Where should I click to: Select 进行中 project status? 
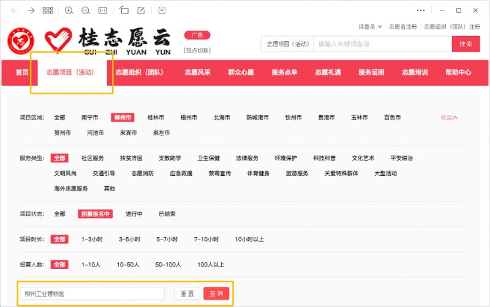click(134, 214)
